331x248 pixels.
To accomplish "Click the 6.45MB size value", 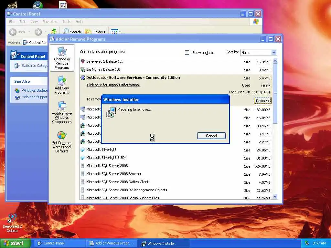I will click(x=264, y=78).
